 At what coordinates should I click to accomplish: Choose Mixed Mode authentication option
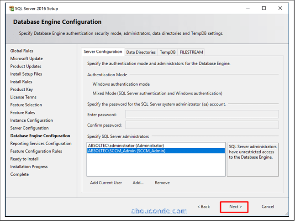click(x=157, y=93)
